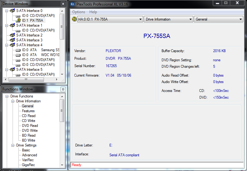Screen dimensions: 247x171
Task: Click the S-ATA Interface 3 controller icon
Action: click(12, 40)
